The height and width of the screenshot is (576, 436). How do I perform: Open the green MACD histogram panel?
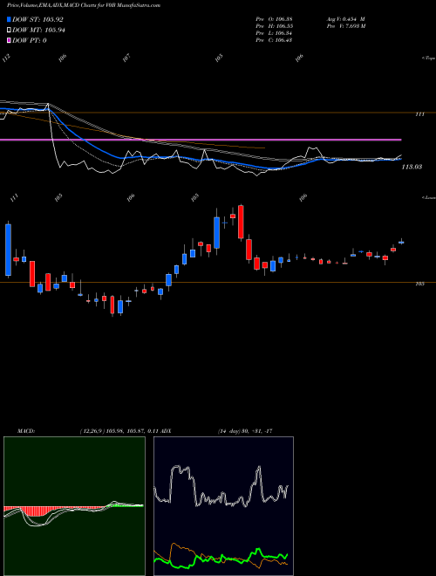(x=74, y=506)
